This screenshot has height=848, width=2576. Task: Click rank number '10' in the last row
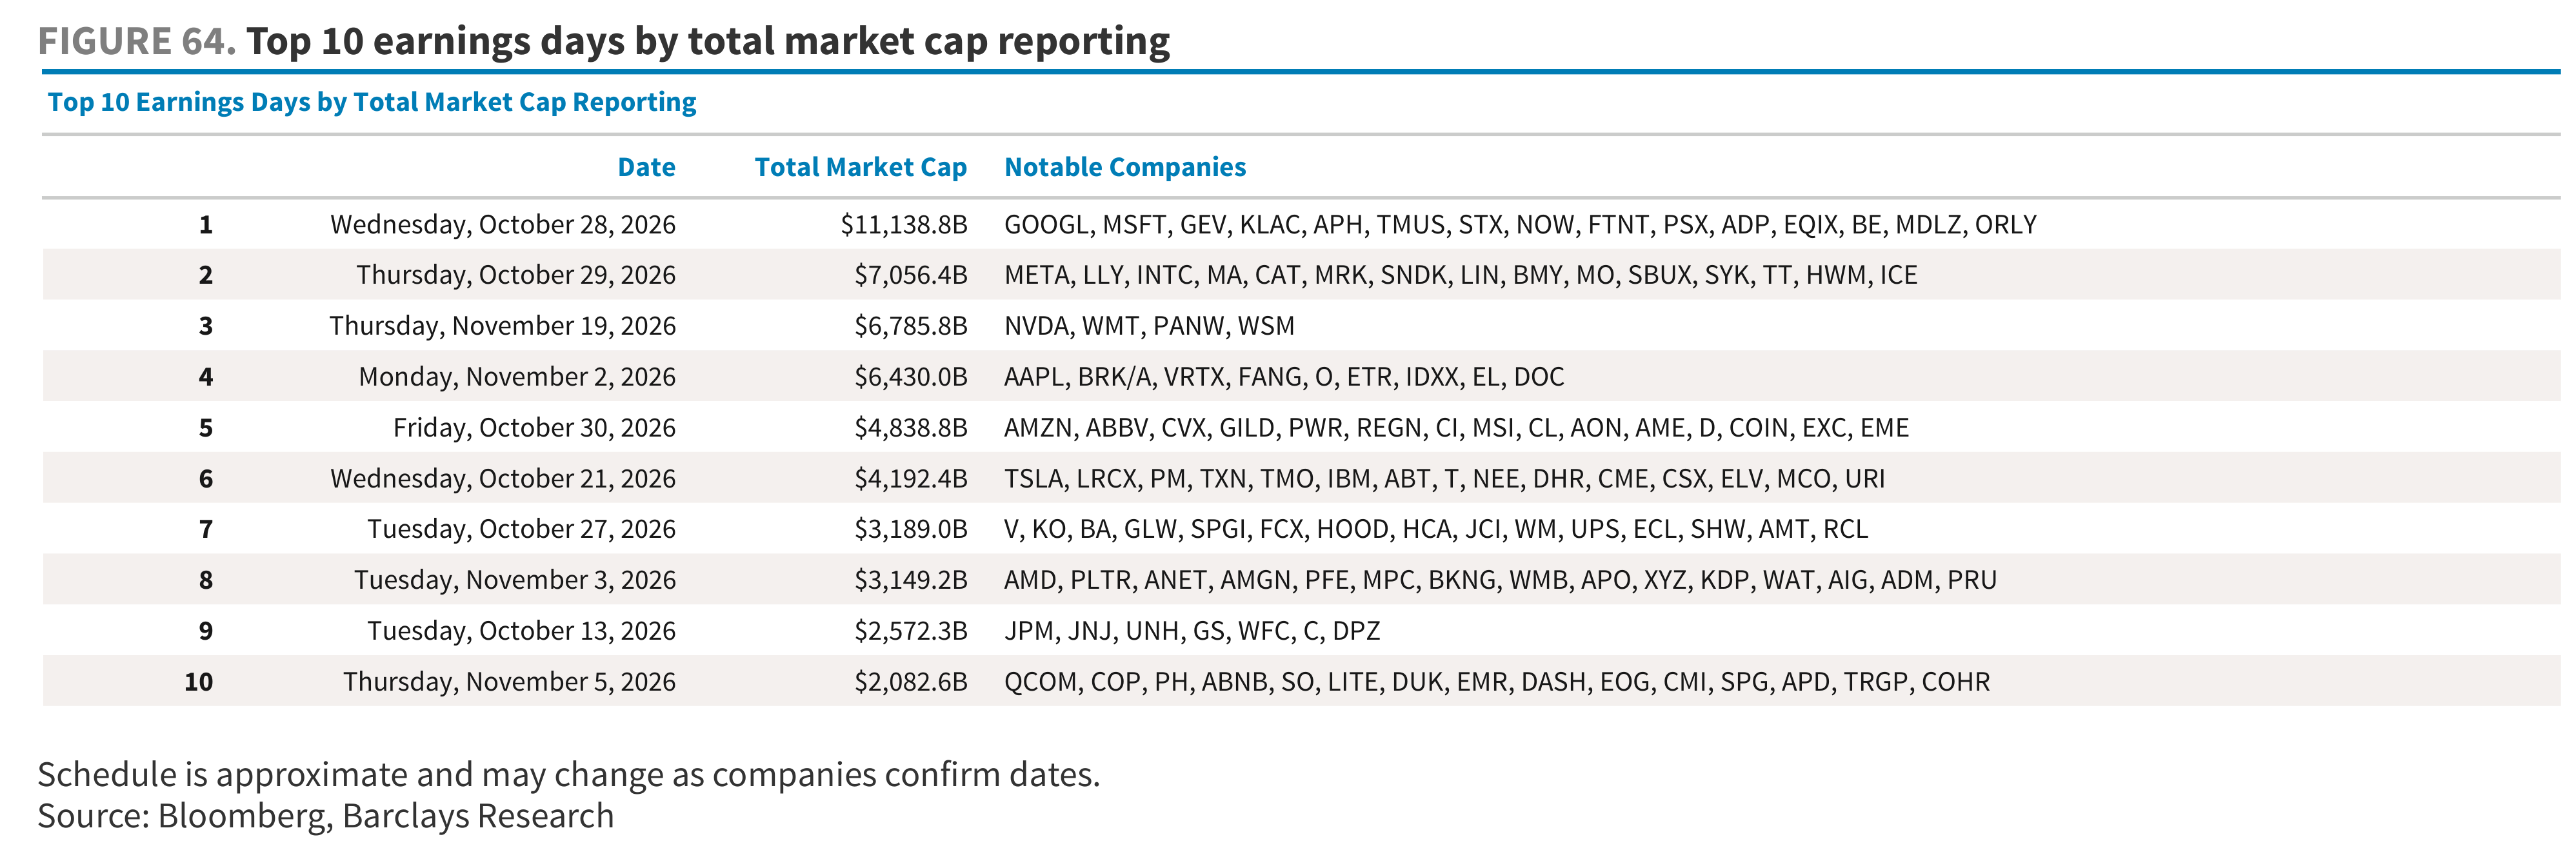pos(198,682)
